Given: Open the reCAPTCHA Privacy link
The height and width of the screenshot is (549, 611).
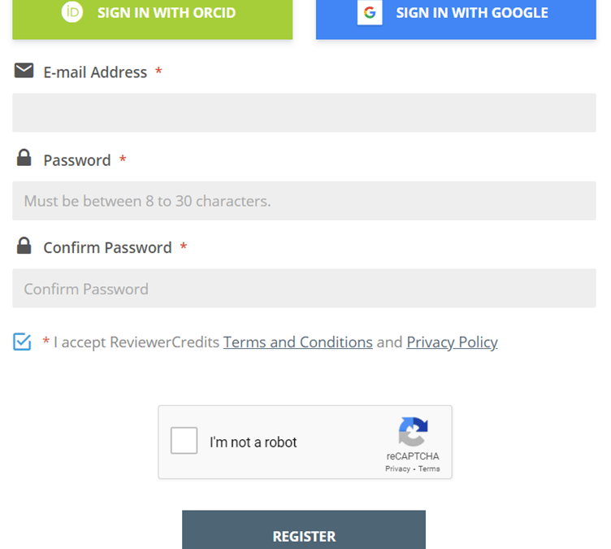Looking at the screenshot, I should click(398, 469).
